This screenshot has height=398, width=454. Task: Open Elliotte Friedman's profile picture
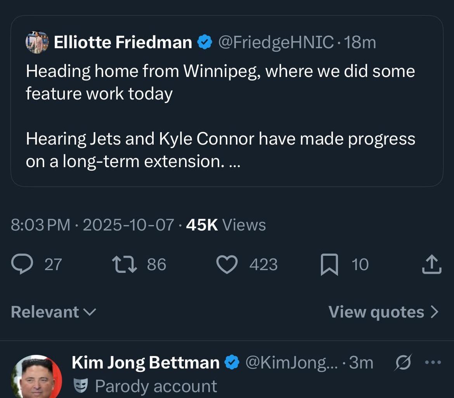tap(37, 42)
